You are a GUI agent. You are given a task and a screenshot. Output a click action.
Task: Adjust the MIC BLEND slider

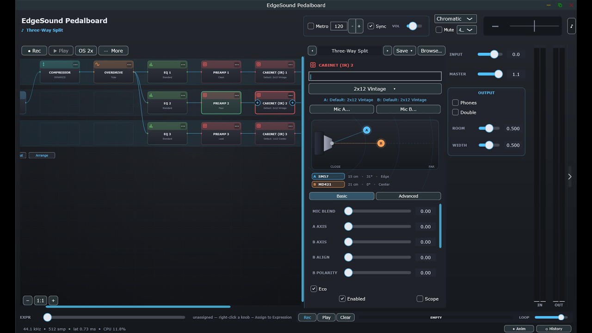click(x=379, y=211)
